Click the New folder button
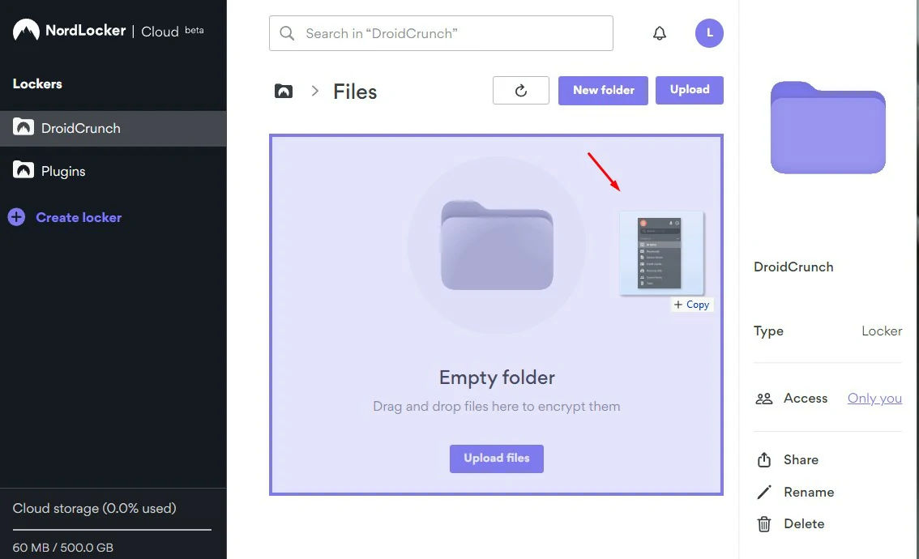Viewport: 919px width, 559px height. [x=603, y=90]
